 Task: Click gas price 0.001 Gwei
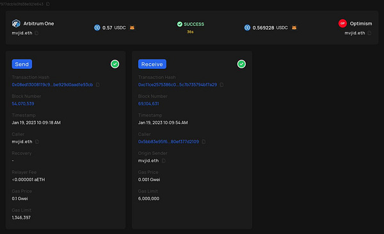pyautogui.click(x=149, y=180)
